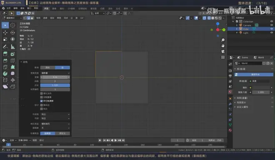Enable the 钳制重叠 clamp overlap checkbox
Image resolution: width=275 pixels, height=160 pixels.
click(42, 97)
